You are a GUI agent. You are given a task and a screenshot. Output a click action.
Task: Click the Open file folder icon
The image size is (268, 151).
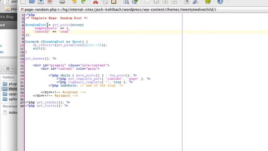click(x=32, y=2)
